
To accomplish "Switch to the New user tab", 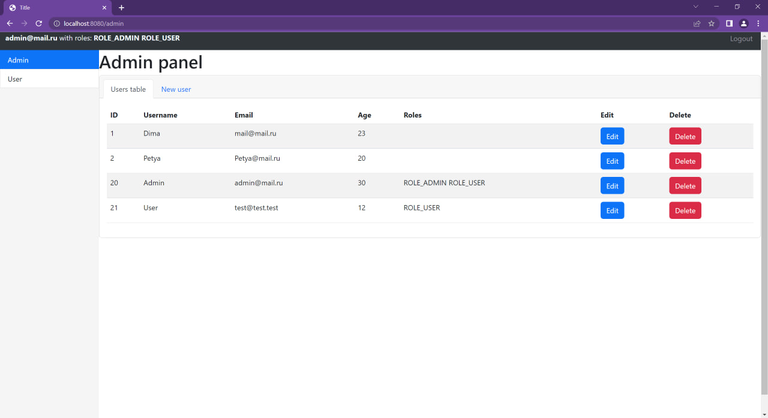I will point(176,89).
